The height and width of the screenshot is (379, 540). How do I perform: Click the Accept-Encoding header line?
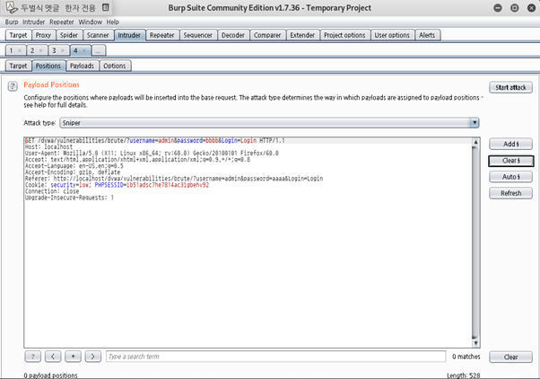pos(73,172)
